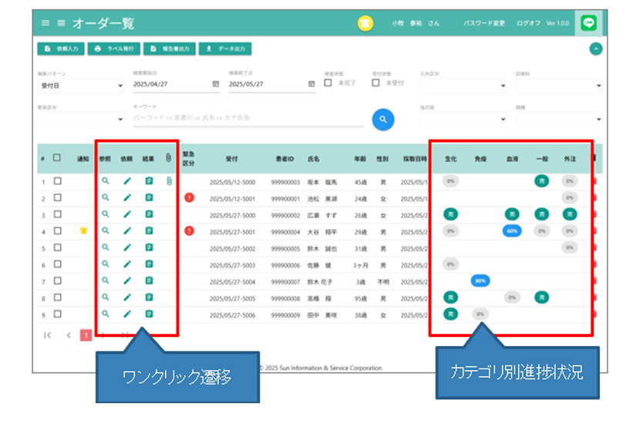Click the 参照 magnifier icon in row 1
This screenshot has width=643, height=424.
[x=106, y=181]
